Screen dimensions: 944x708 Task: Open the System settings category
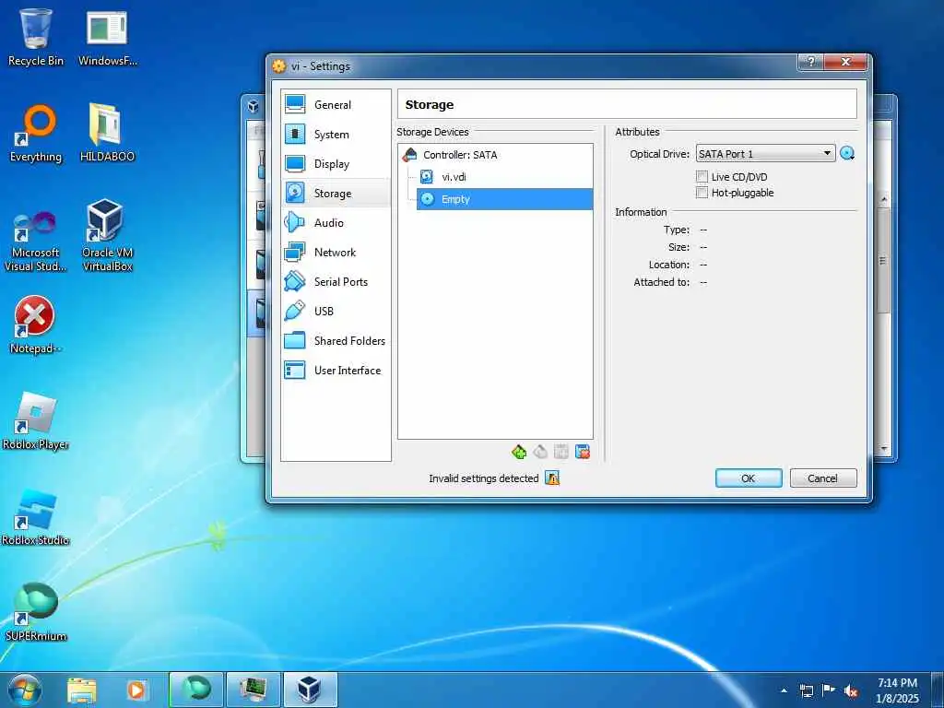(336, 135)
